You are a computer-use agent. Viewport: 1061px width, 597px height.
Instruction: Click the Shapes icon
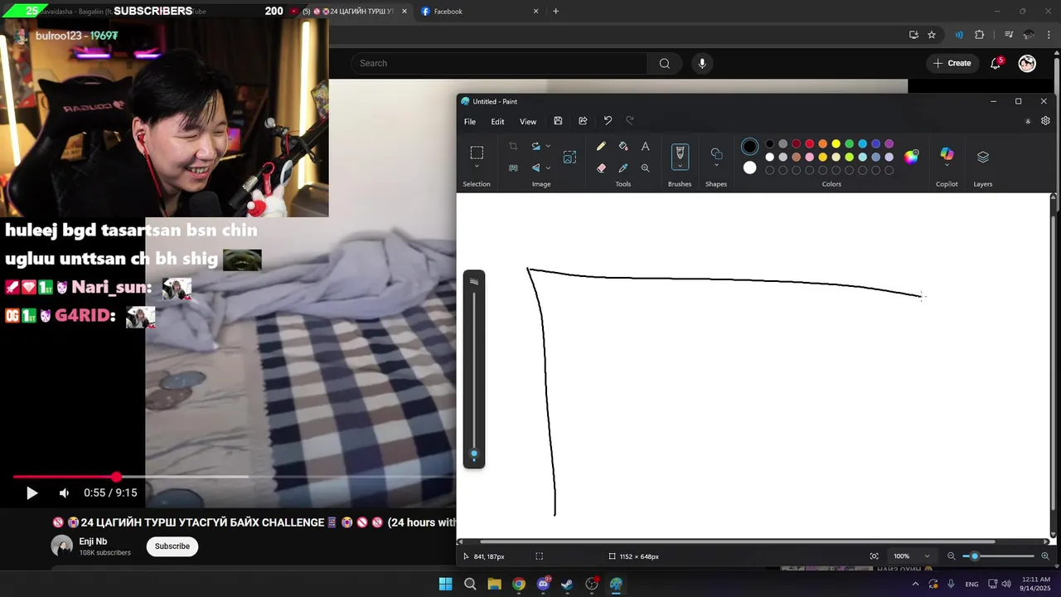[x=716, y=153]
